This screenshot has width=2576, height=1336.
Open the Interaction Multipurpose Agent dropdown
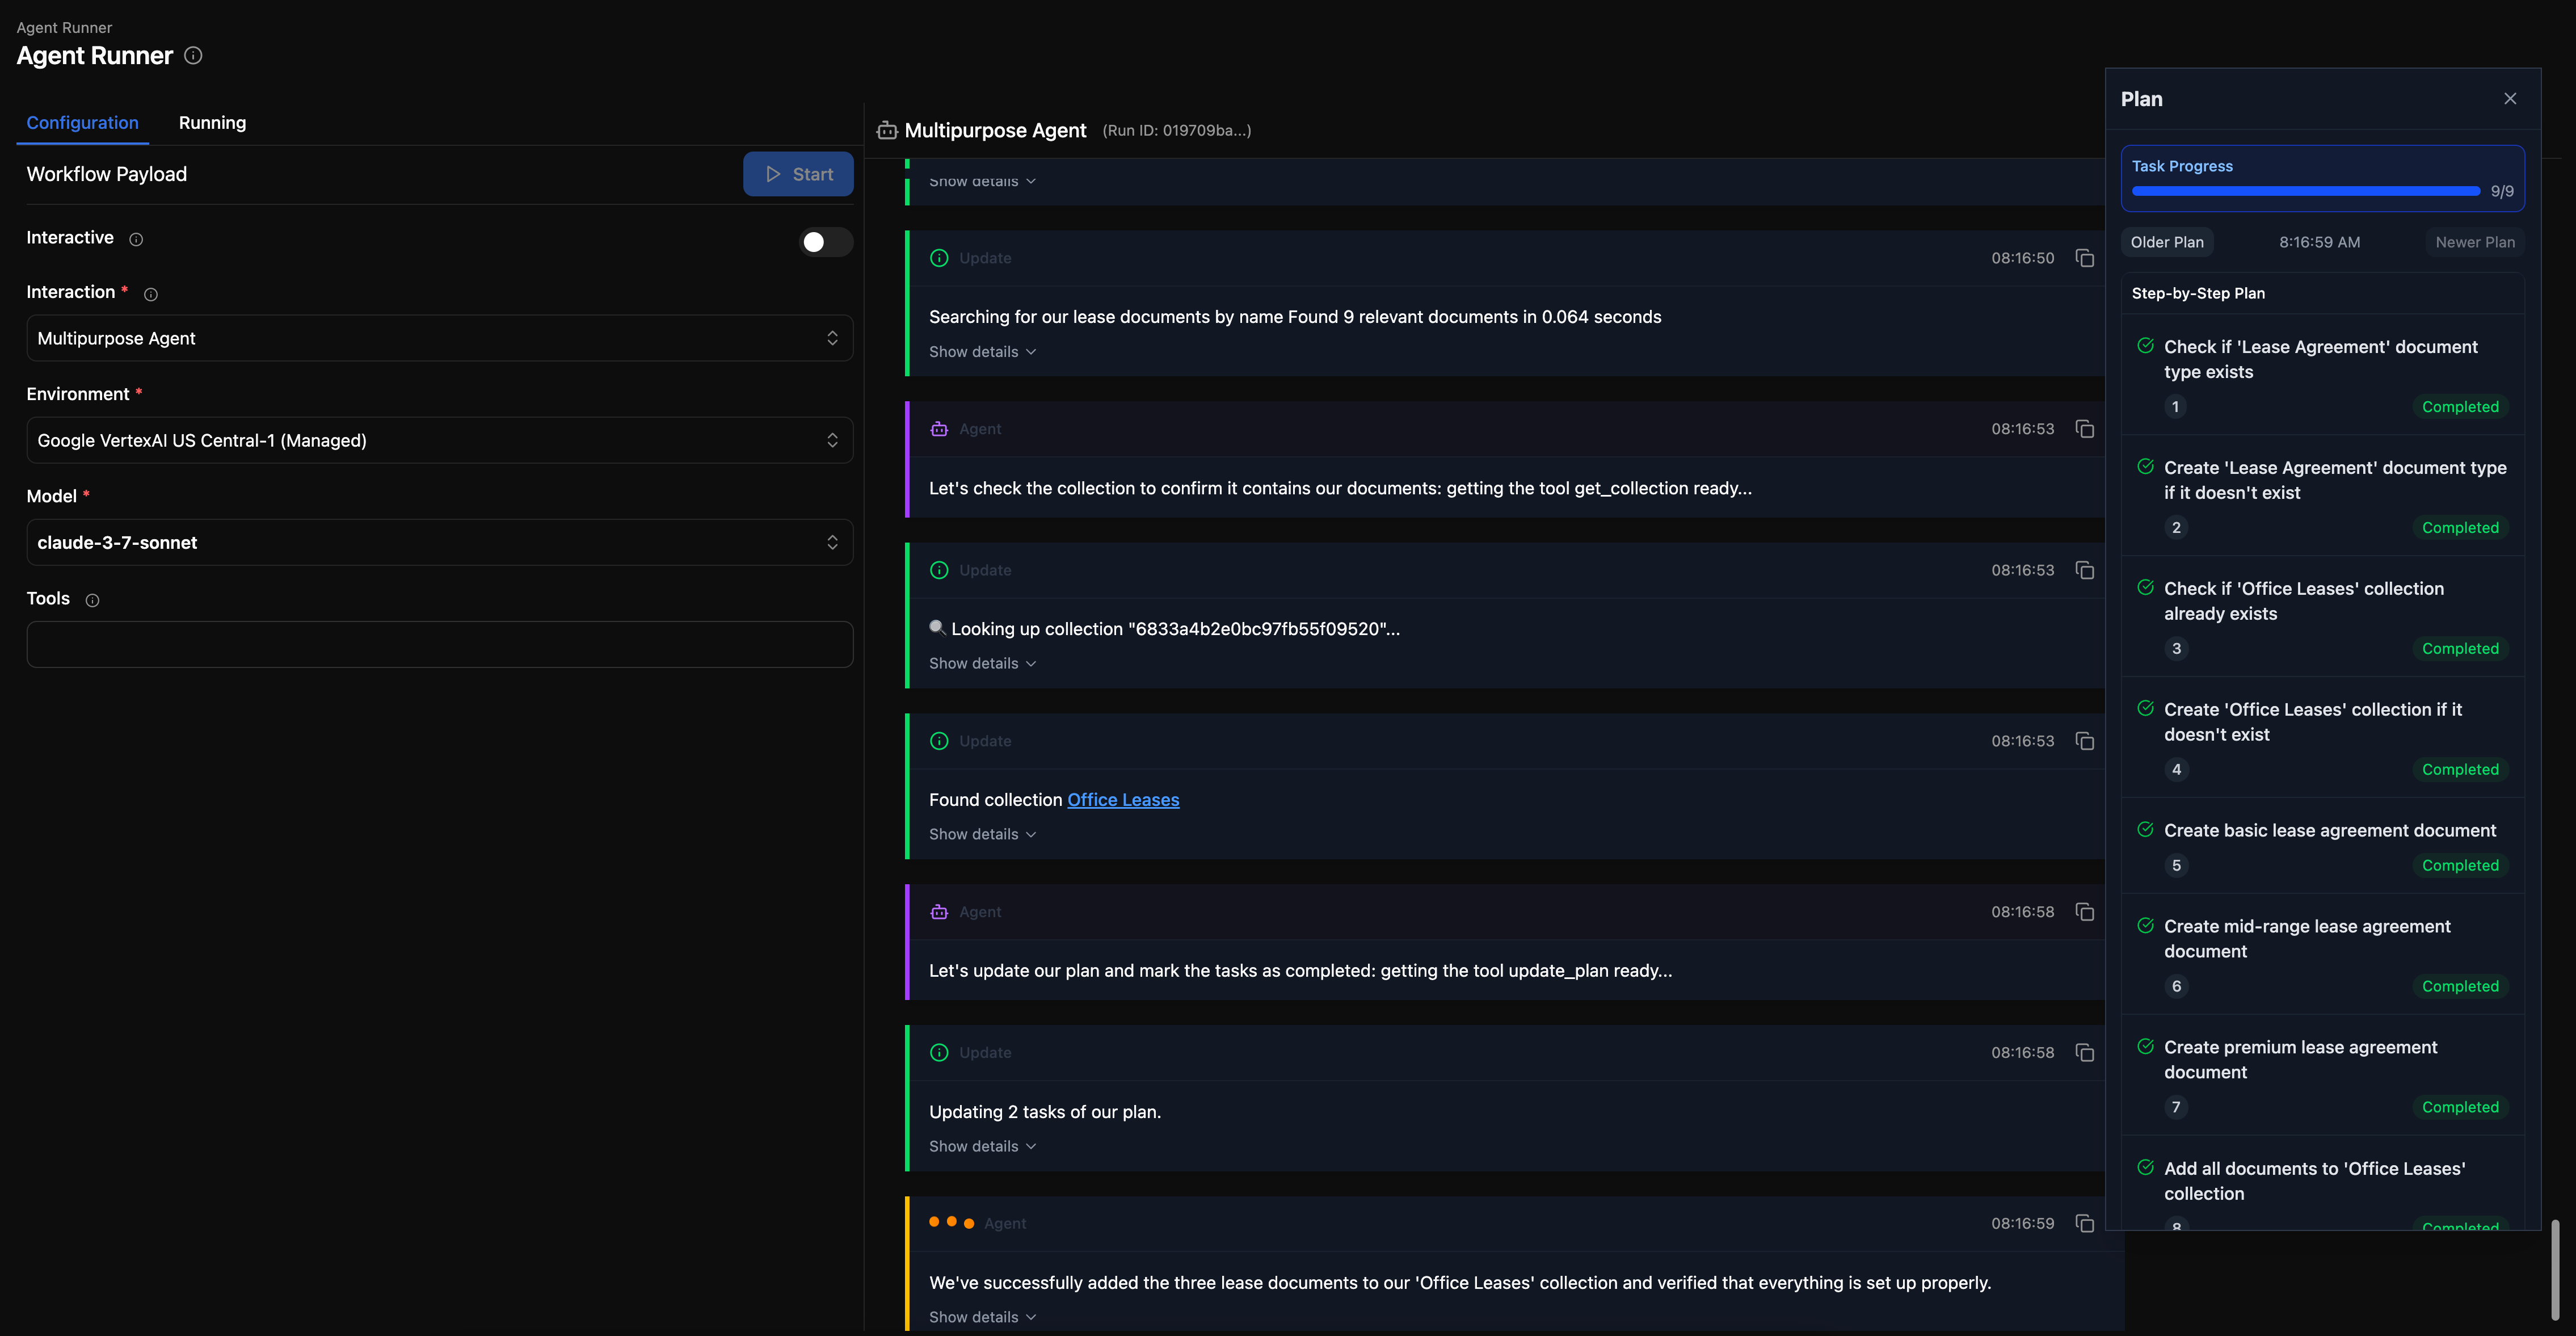(x=439, y=339)
